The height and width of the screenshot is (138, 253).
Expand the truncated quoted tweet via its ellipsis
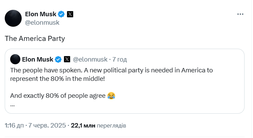pos(13,104)
